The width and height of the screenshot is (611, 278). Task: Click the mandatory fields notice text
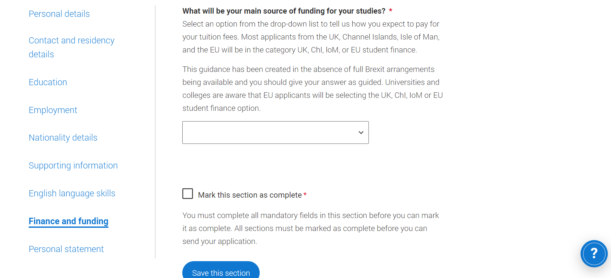[311, 228]
